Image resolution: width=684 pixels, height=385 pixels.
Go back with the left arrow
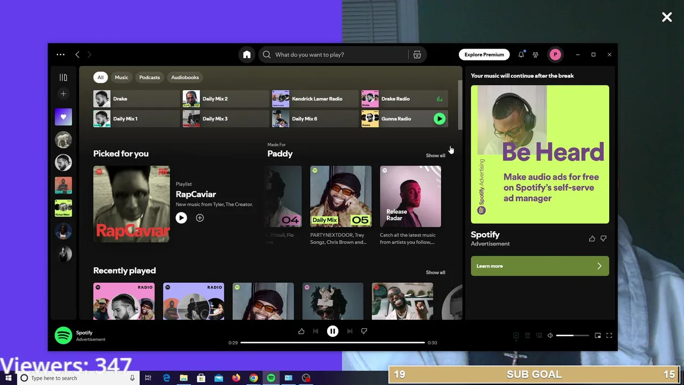[77, 55]
